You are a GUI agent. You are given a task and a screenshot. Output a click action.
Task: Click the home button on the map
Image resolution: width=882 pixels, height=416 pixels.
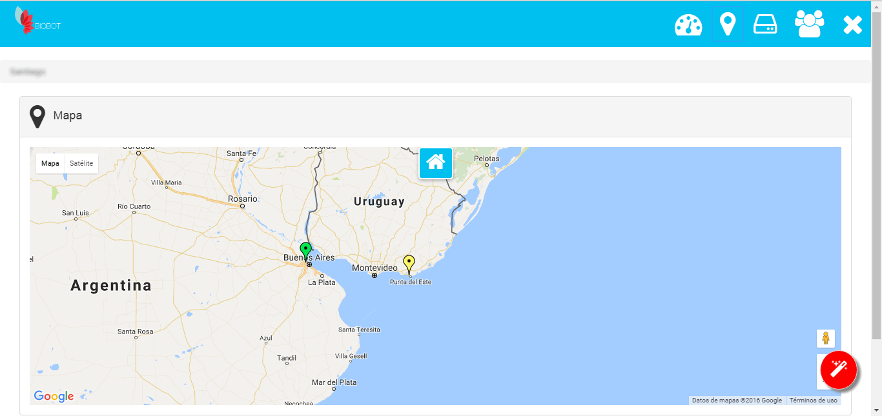click(436, 163)
